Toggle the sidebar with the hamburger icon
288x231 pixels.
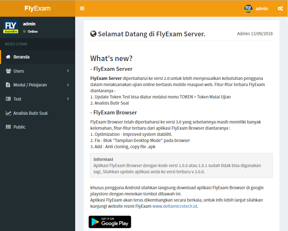pos(82,8)
